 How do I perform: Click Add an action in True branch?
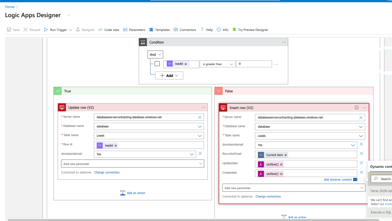pos(133,193)
